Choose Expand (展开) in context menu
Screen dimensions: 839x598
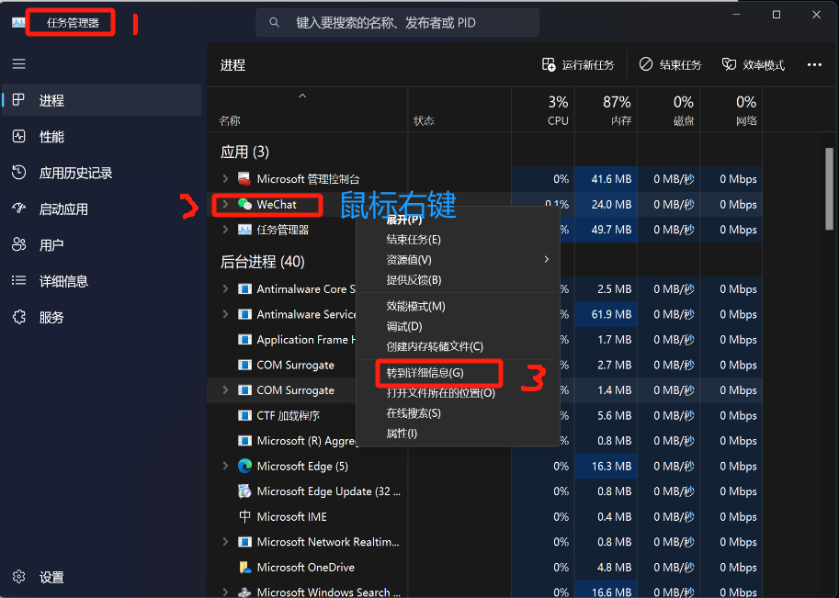pos(458,220)
